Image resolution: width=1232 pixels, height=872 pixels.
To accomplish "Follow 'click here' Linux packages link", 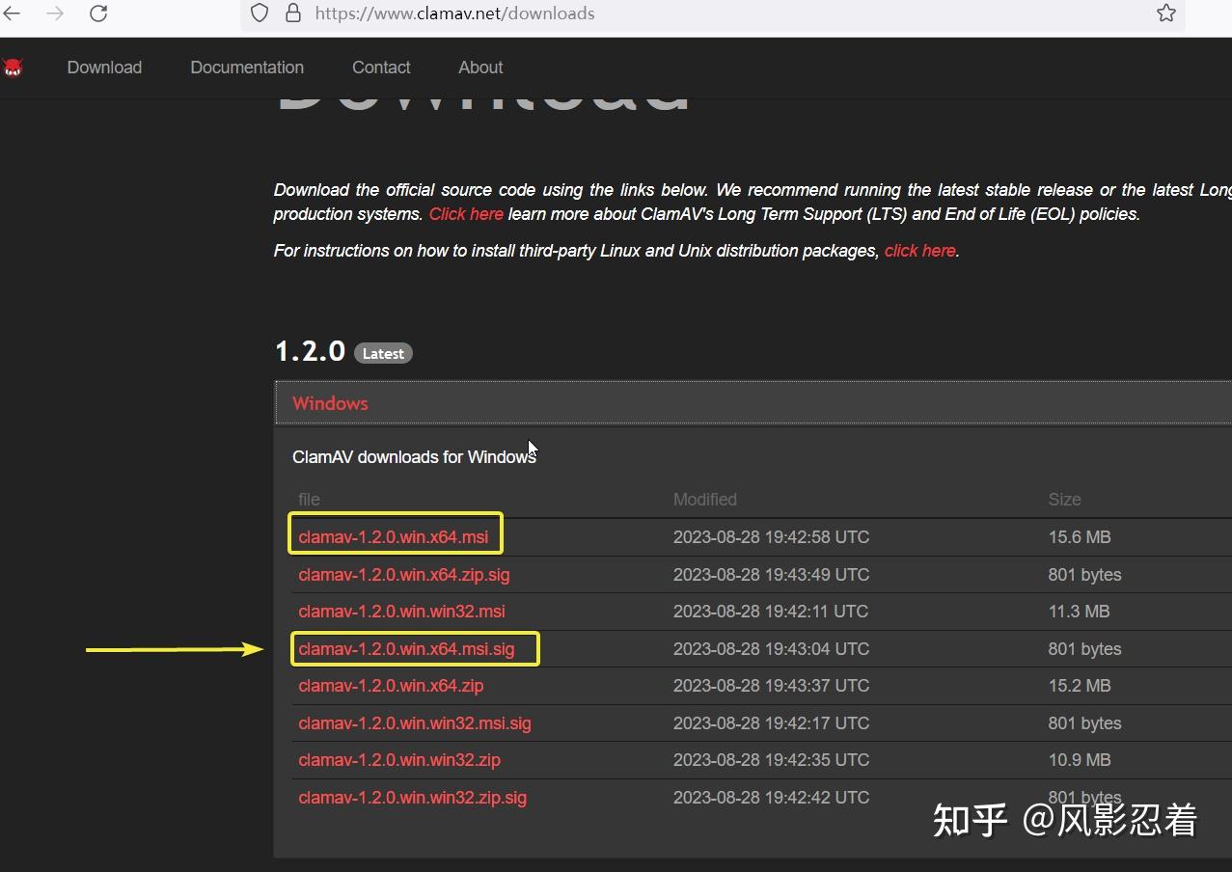I will point(919,251).
